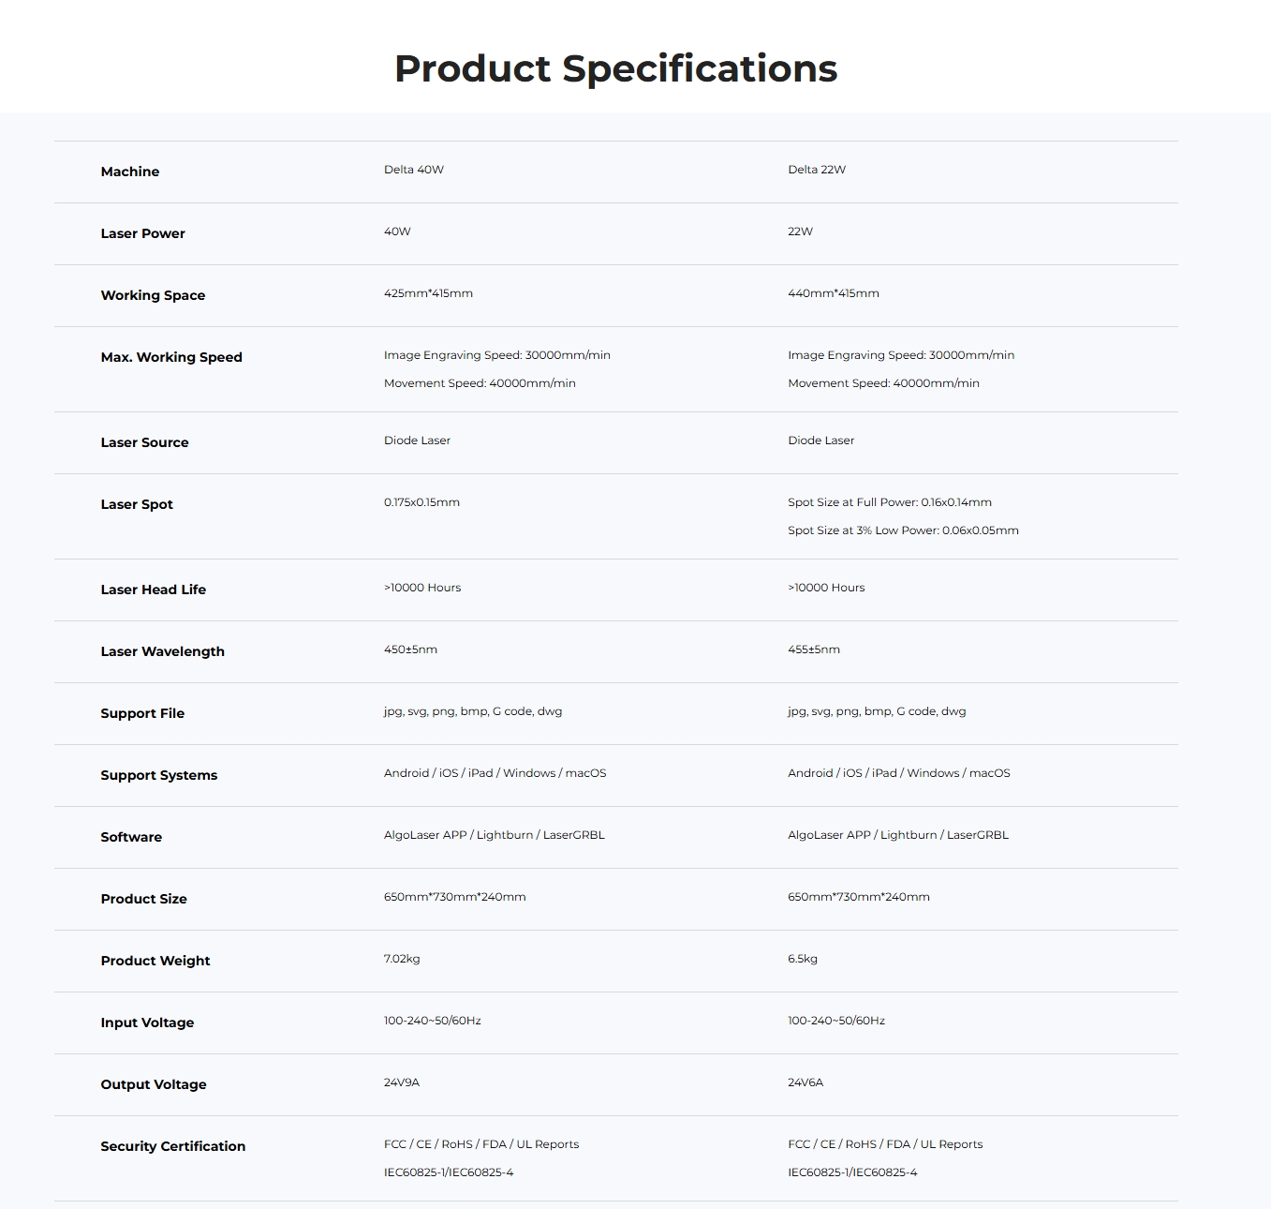Click the Delta 40W machine name
Image resolution: width=1271 pixels, height=1209 pixels.
414,170
